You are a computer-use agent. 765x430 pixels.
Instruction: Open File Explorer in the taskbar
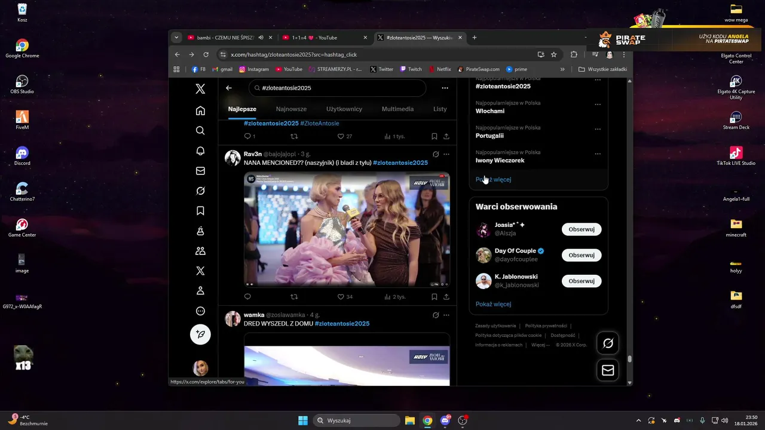point(410,420)
